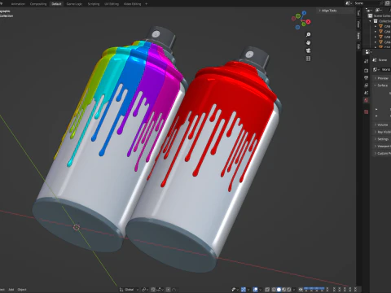Image resolution: width=391 pixels, height=293 pixels.
Task: Open the snap-to options dropdown
Action: pyautogui.click(x=160, y=290)
